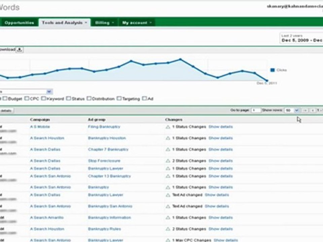Tick the CPC checkbox
323x242 pixels.
pos(27,98)
